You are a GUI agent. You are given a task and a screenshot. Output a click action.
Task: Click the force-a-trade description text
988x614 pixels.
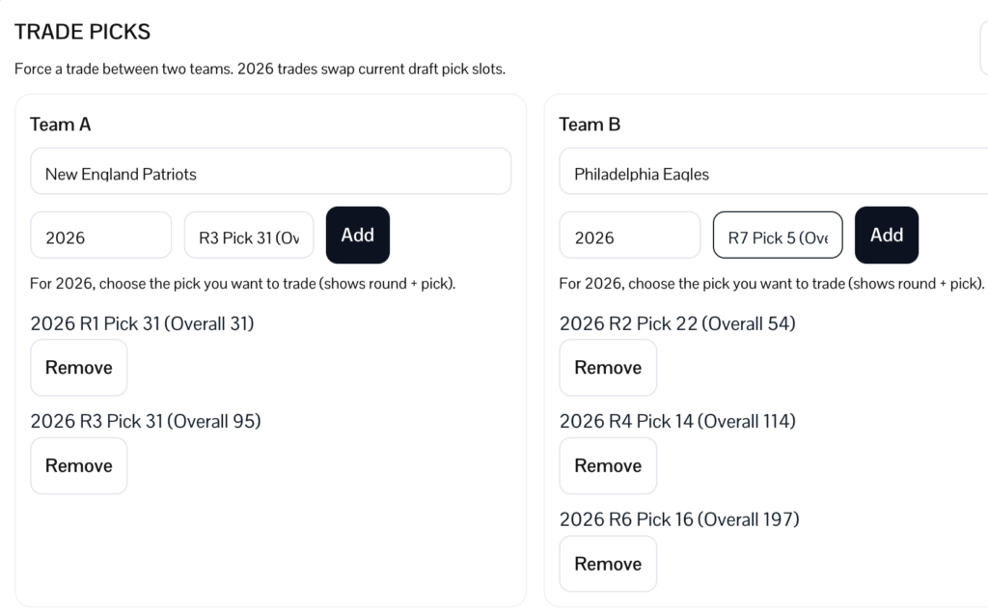pos(260,70)
